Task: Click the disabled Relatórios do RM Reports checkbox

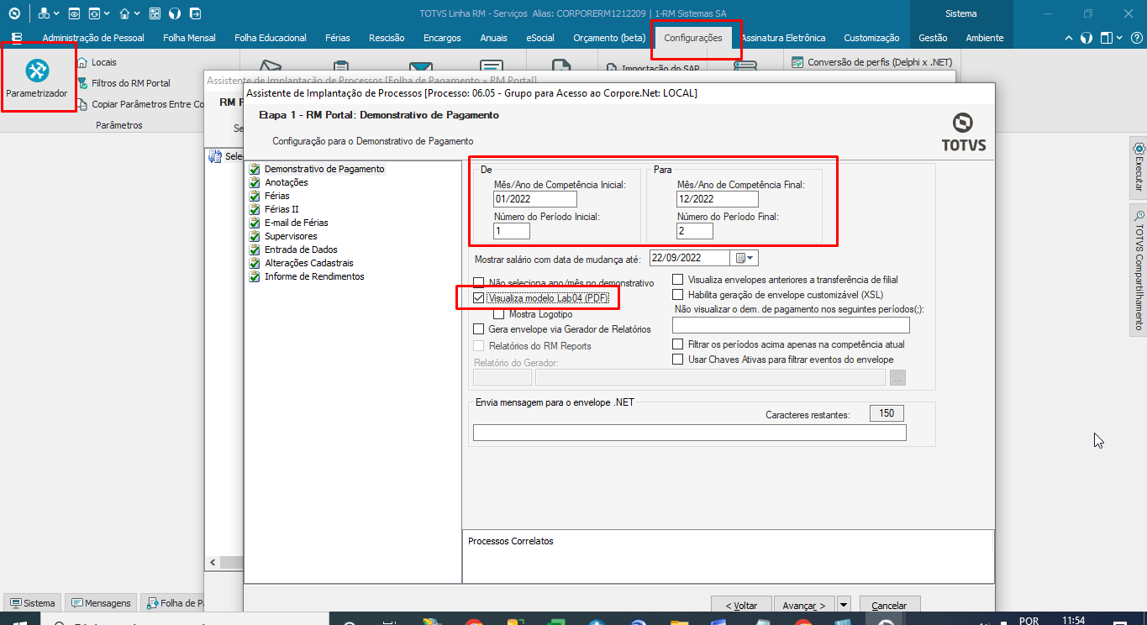Action: coord(479,346)
